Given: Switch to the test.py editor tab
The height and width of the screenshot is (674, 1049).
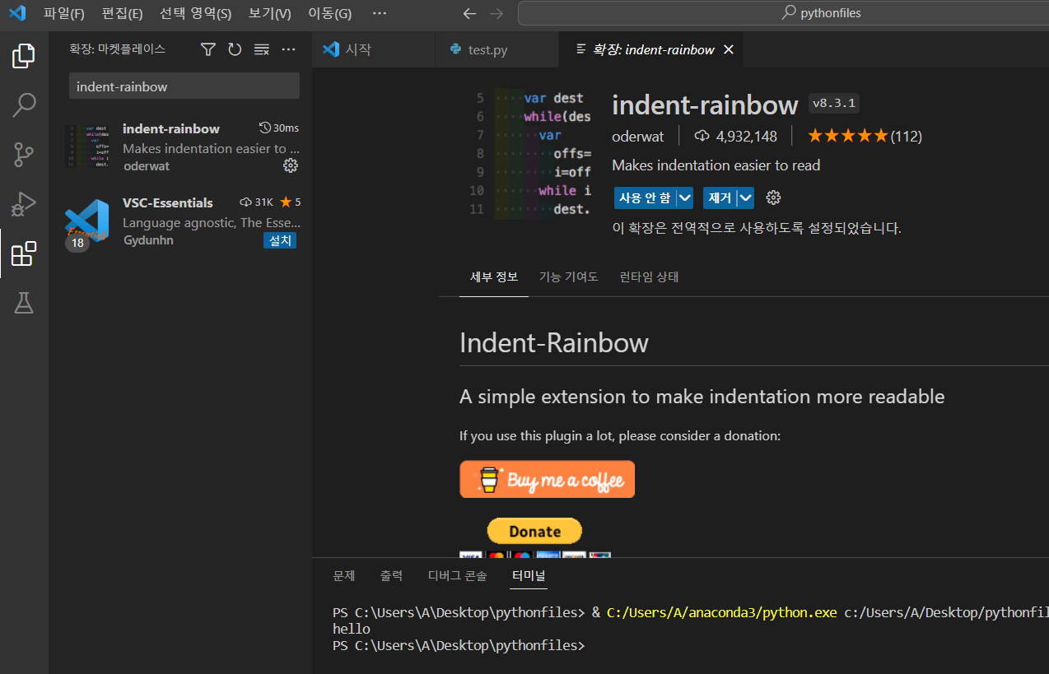Looking at the screenshot, I should pyautogui.click(x=497, y=49).
